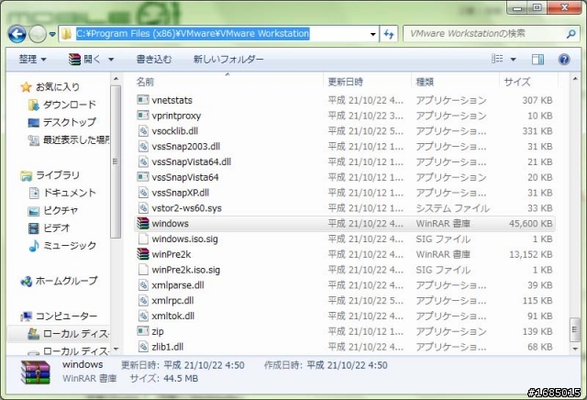This screenshot has width=587, height=400.
Task: Click the Back navigation arrow
Action: tap(17, 34)
